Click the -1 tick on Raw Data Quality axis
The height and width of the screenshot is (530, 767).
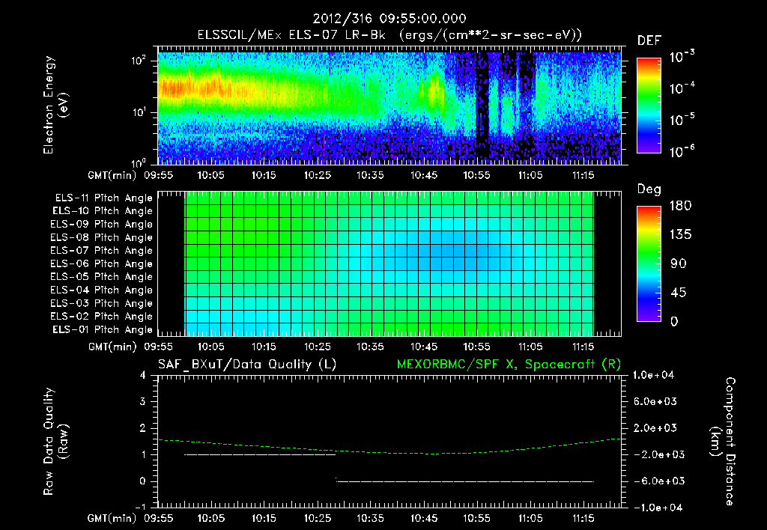[x=140, y=507]
